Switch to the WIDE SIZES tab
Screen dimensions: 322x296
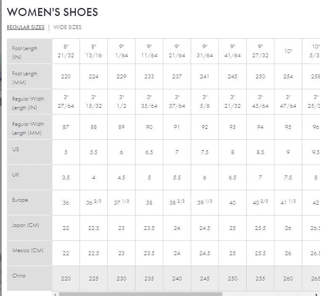[67, 27]
